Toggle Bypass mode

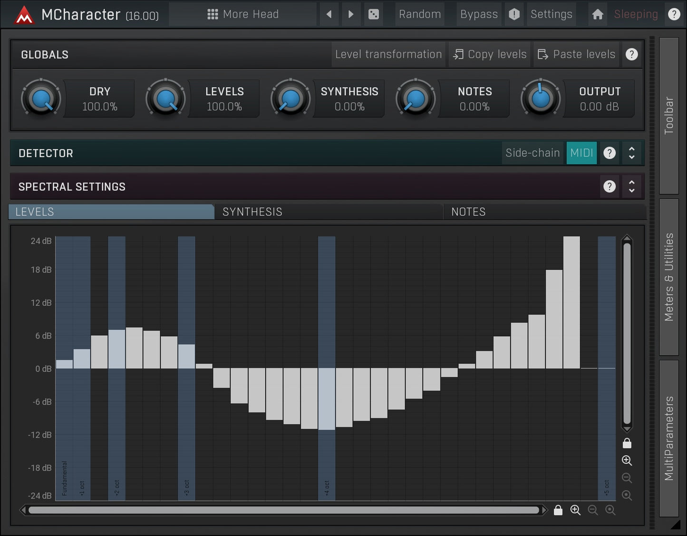[x=479, y=14]
